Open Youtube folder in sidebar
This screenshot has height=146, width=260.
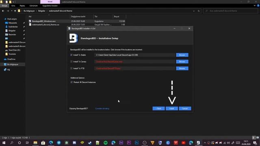12,54
